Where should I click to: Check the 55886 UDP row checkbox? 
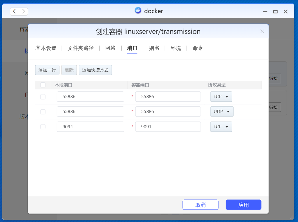pyautogui.click(x=43, y=112)
